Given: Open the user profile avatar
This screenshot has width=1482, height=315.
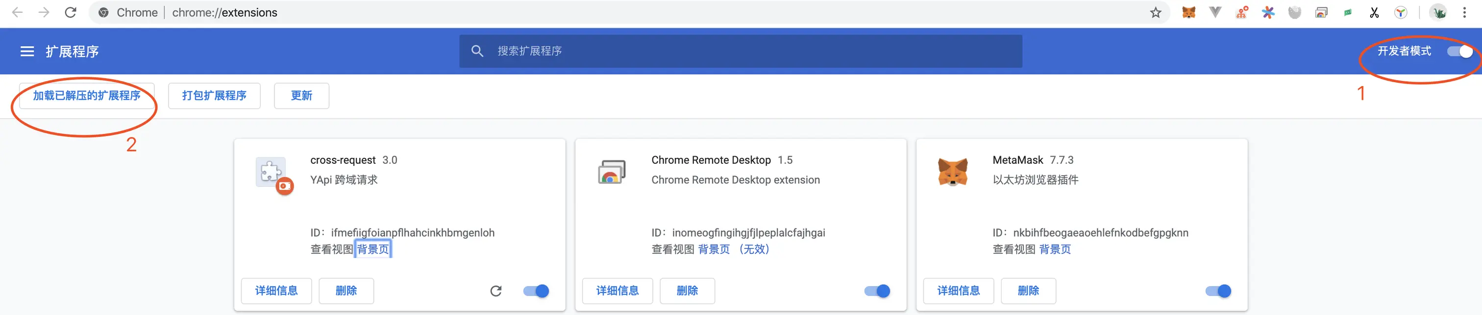Looking at the screenshot, I should pyautogui.click(x=1439, y=13).
